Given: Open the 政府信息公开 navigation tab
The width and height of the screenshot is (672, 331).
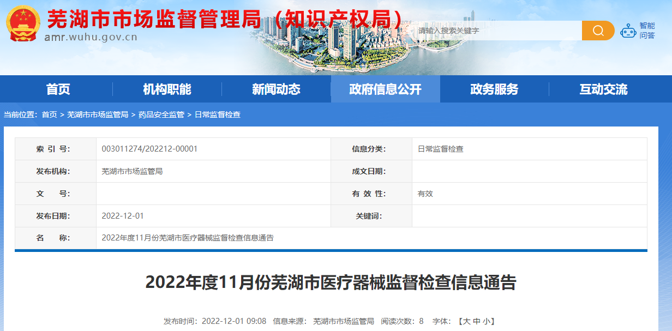Looking at the screenshot, I should point(385,89).
